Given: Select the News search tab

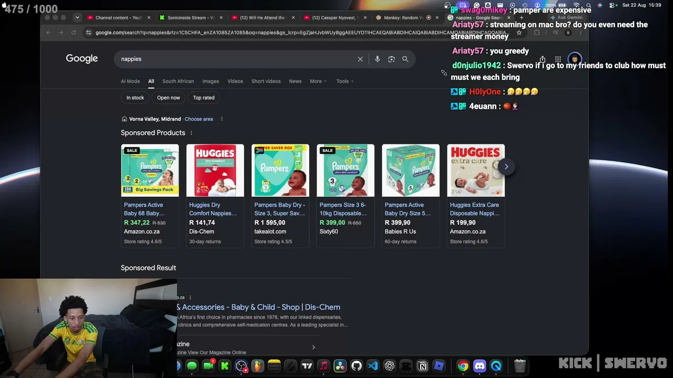Looking at the screenshot, I should coord(295,81).
